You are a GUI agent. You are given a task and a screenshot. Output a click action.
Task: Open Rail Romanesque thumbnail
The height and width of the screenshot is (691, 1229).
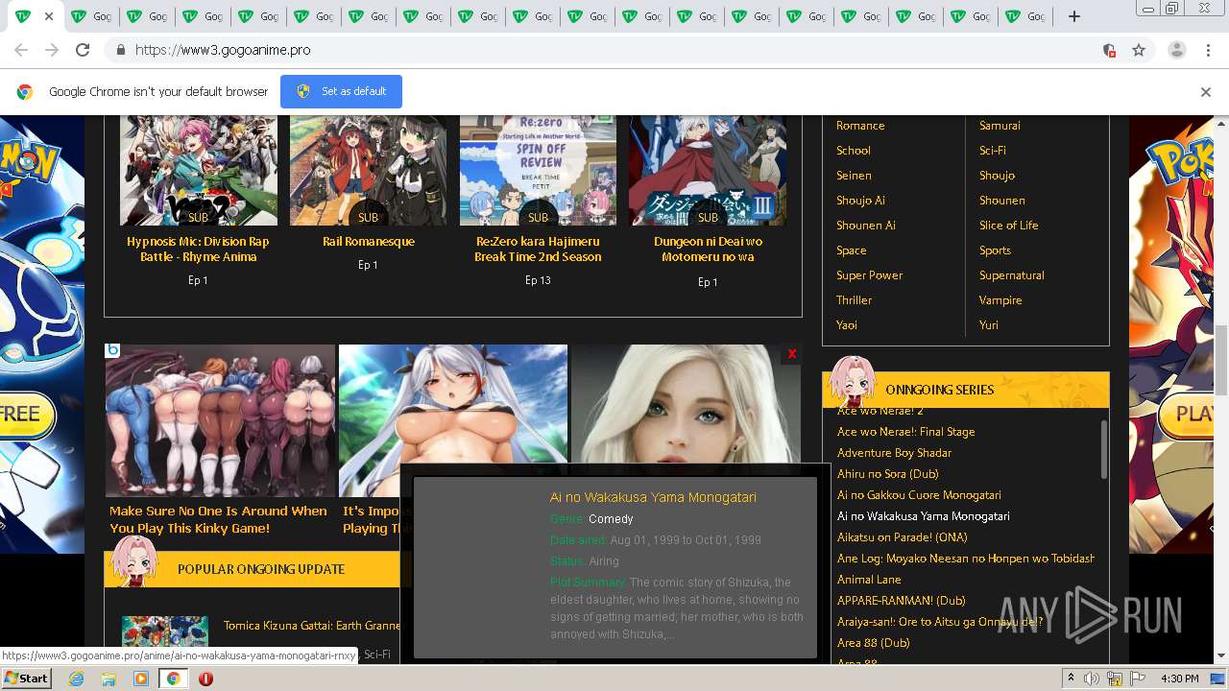point(368,171)
